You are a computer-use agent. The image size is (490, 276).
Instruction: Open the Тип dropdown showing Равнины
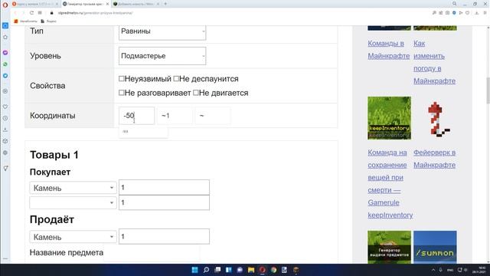(162, 31)
